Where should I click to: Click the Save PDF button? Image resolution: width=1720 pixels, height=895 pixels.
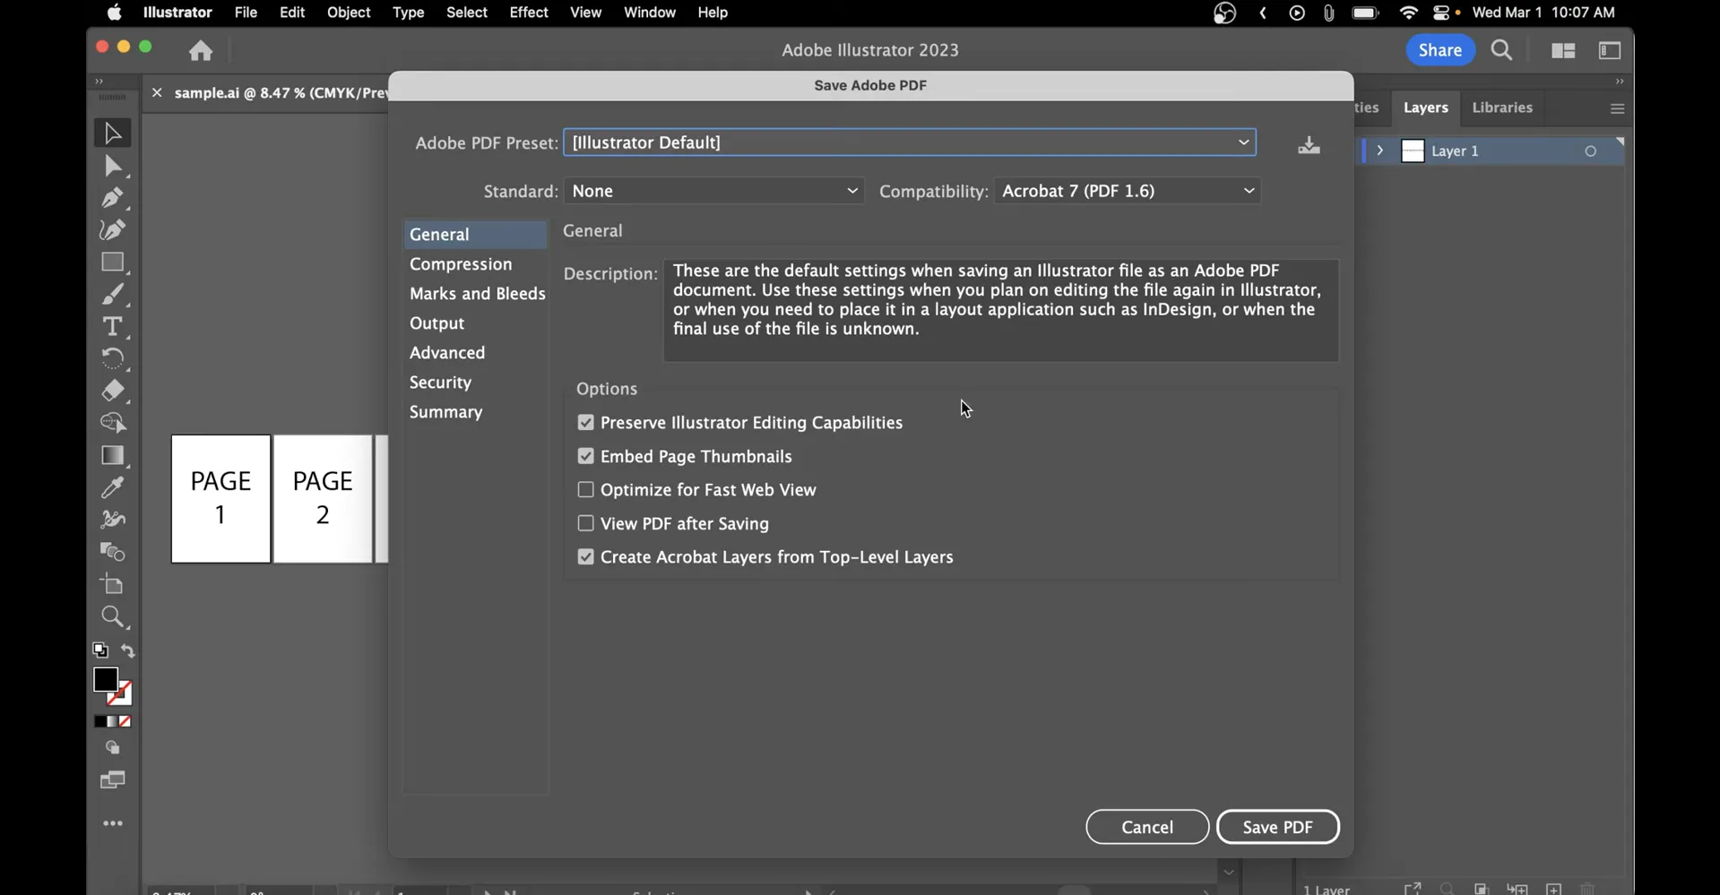coord(1277,826)
